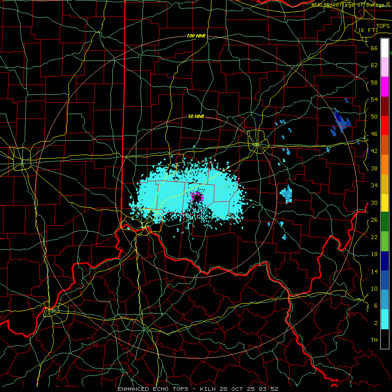Click the 03:52 timestamp in the caption

click(269, 389)
